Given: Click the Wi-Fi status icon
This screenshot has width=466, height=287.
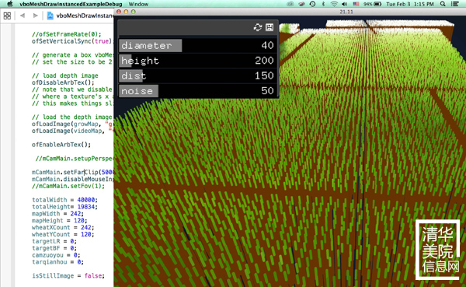Looking at the screenshot, I should [334, 4].
